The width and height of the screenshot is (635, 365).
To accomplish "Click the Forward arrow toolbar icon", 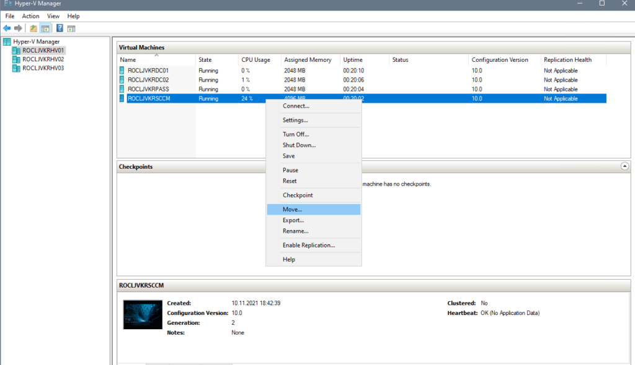I will pyautogui.click(x=18, y=28).
